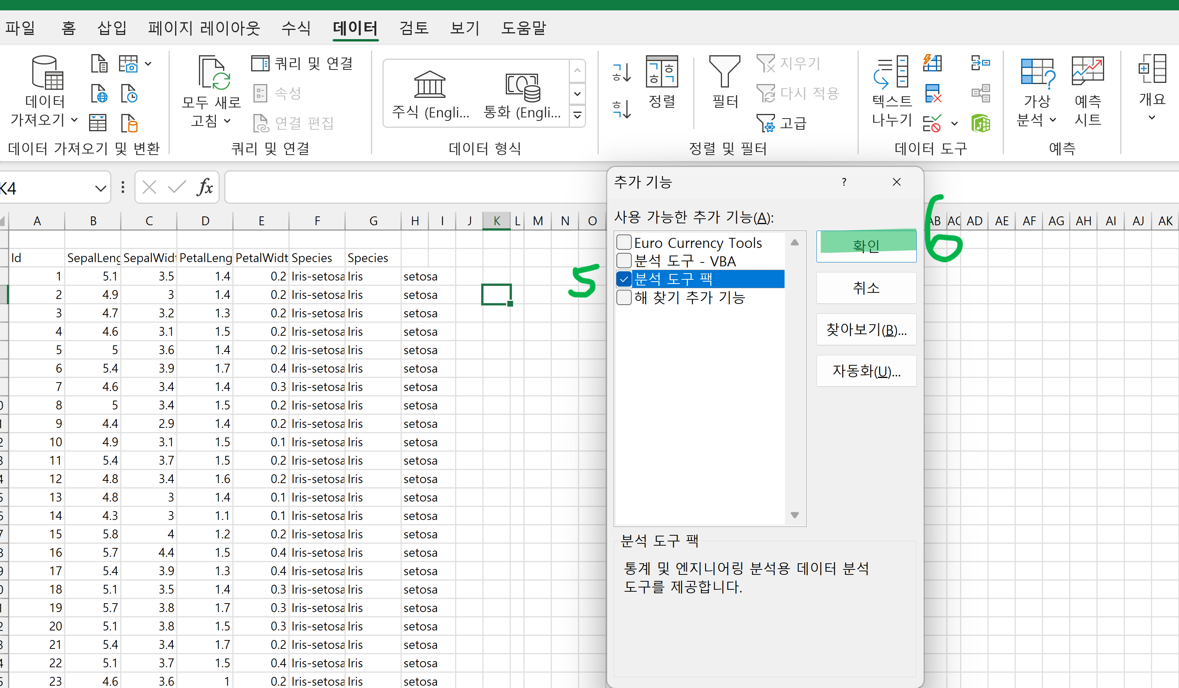Click the Advanced filter icon
This screenshot has height=688, width=1179.
coord(767,124)
